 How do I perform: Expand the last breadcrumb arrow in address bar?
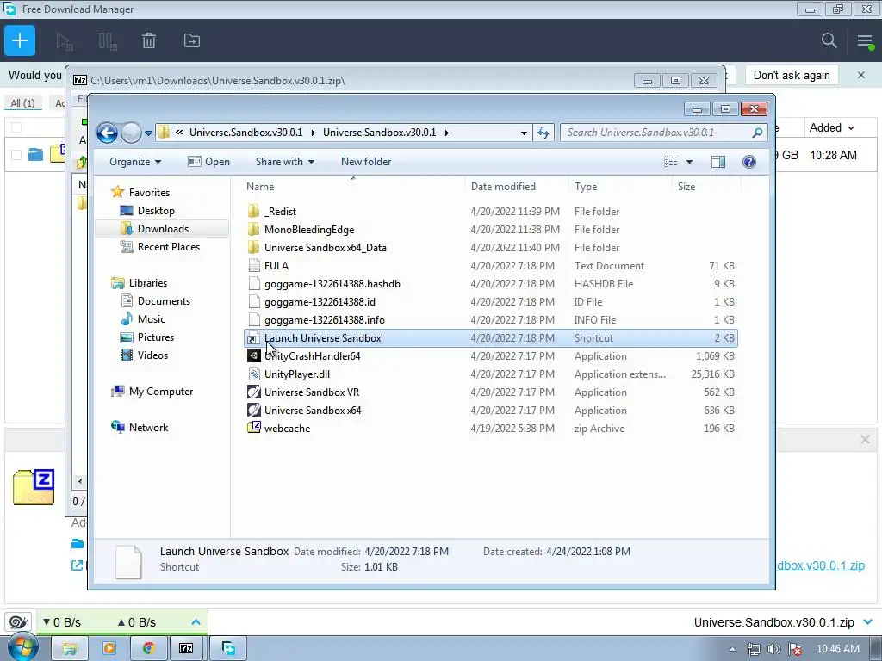tap(447, 133)
